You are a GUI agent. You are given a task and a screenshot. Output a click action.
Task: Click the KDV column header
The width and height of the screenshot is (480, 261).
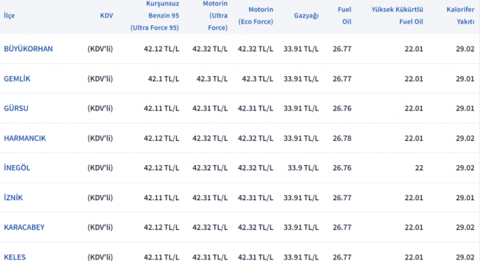(106, 15)
